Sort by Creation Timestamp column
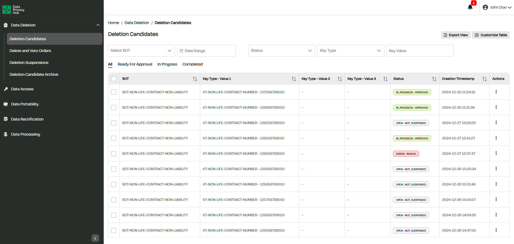Viewport: 514px width, 244px height. click(x=484, y=79)
